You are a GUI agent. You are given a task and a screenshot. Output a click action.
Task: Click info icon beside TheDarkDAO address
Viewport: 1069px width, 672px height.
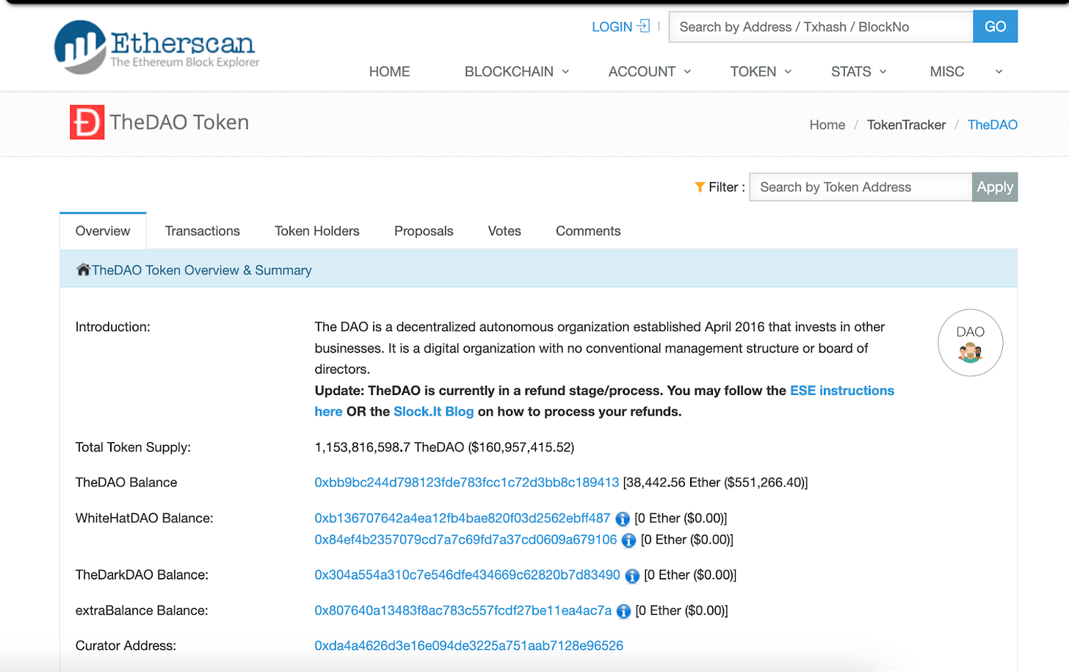632,576
